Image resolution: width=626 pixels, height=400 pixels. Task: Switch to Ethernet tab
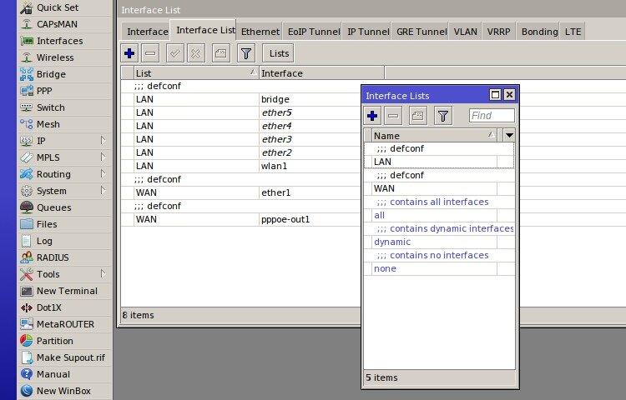coord(260,32)
